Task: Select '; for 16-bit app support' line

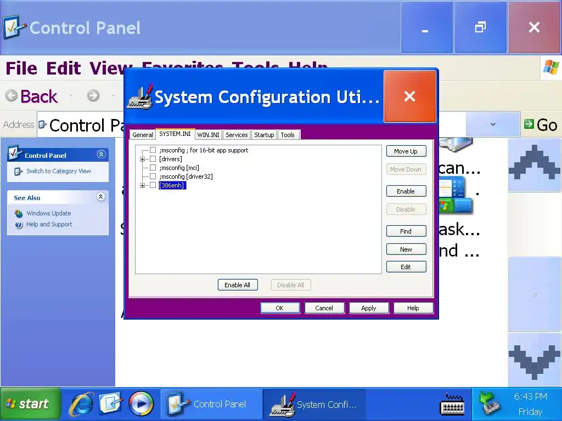Action: click(204, 150)
